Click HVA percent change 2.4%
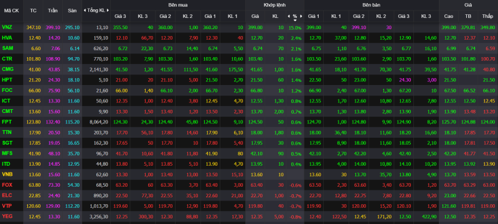This screenshot has height=224, width=498. pos(296,38)
